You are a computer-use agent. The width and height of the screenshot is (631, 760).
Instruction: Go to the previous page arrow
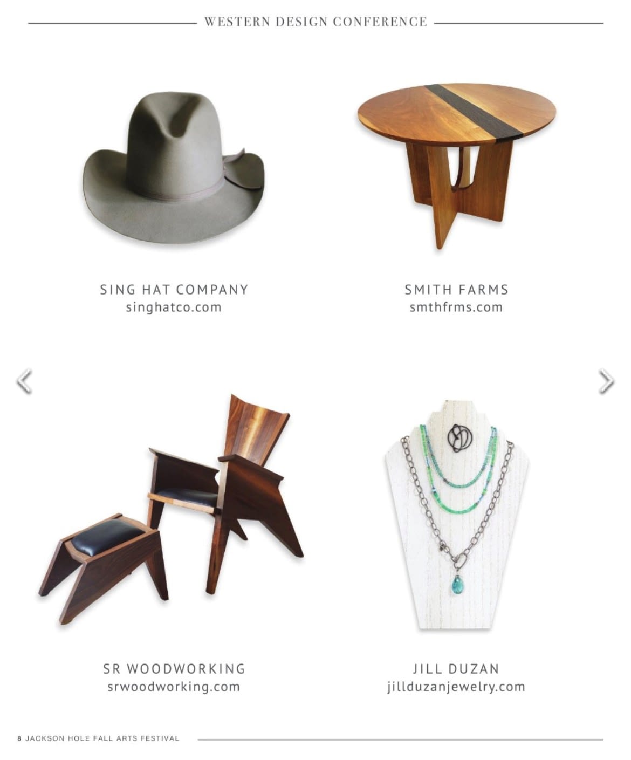pyautogui.click(x=24, y=381)
